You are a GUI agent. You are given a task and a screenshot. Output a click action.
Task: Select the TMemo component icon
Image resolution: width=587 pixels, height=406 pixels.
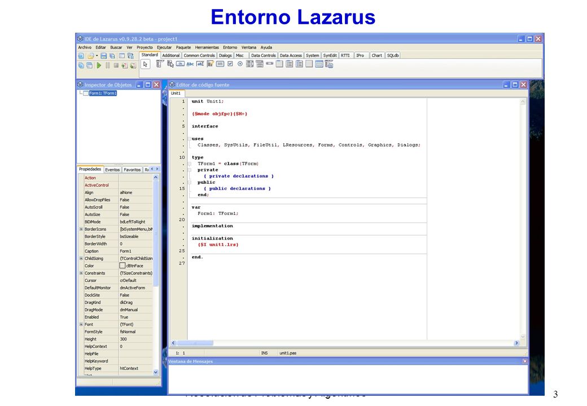coord(211,64)
